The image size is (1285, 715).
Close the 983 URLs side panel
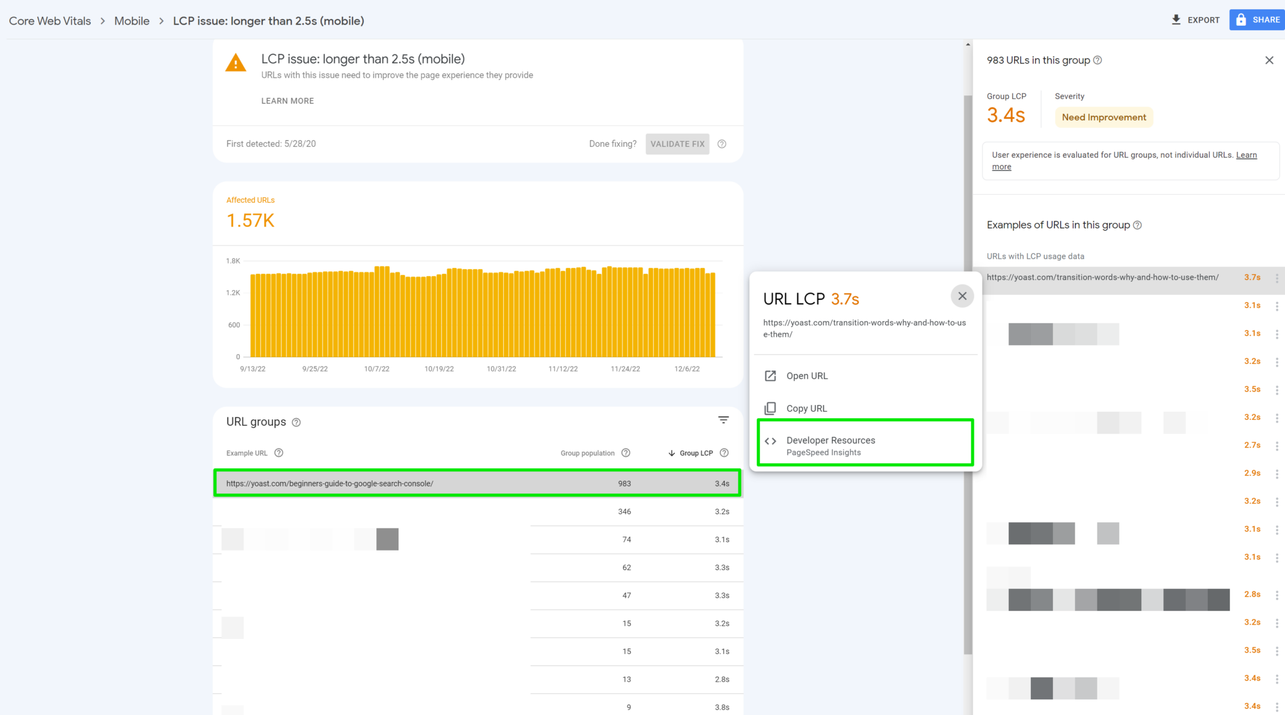1269,60
